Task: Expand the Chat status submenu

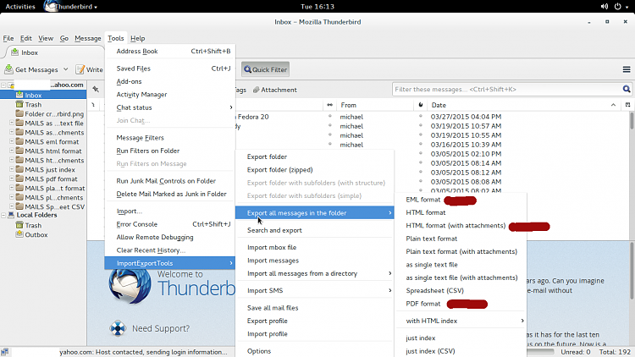Action: [169, 107]
